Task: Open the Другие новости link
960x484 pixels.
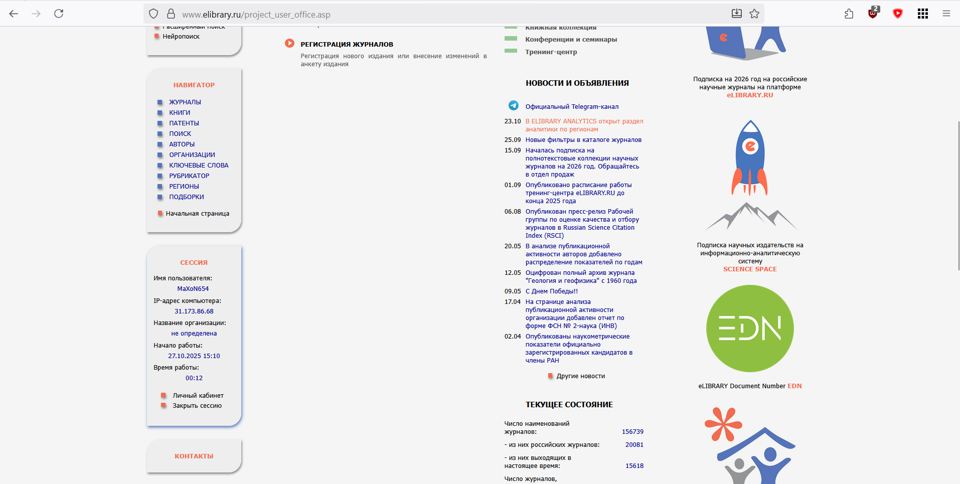Action: click(580, 376)
